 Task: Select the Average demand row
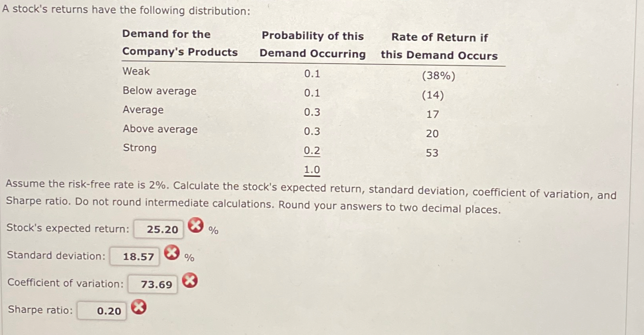(142, 110)
